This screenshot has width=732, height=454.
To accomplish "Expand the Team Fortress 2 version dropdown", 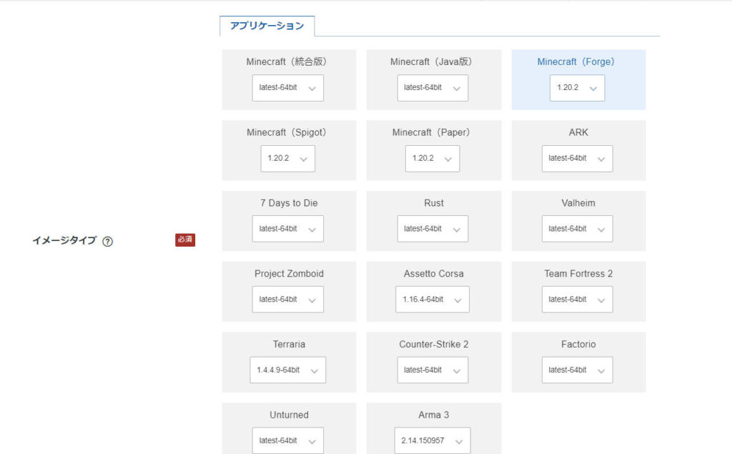I will [x=577, y=300].
